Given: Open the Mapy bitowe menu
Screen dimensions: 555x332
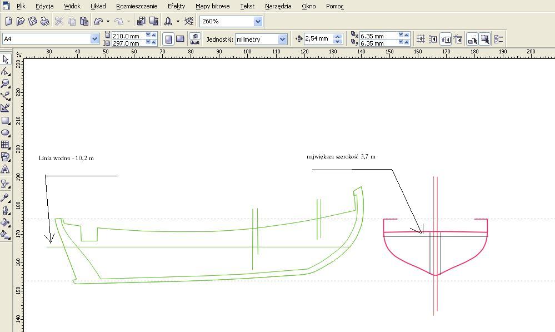Looking at the screenshot, I should coord(214,6).
